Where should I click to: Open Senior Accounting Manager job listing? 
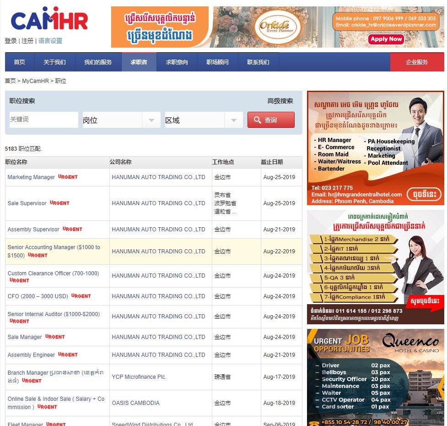point(54,251)
